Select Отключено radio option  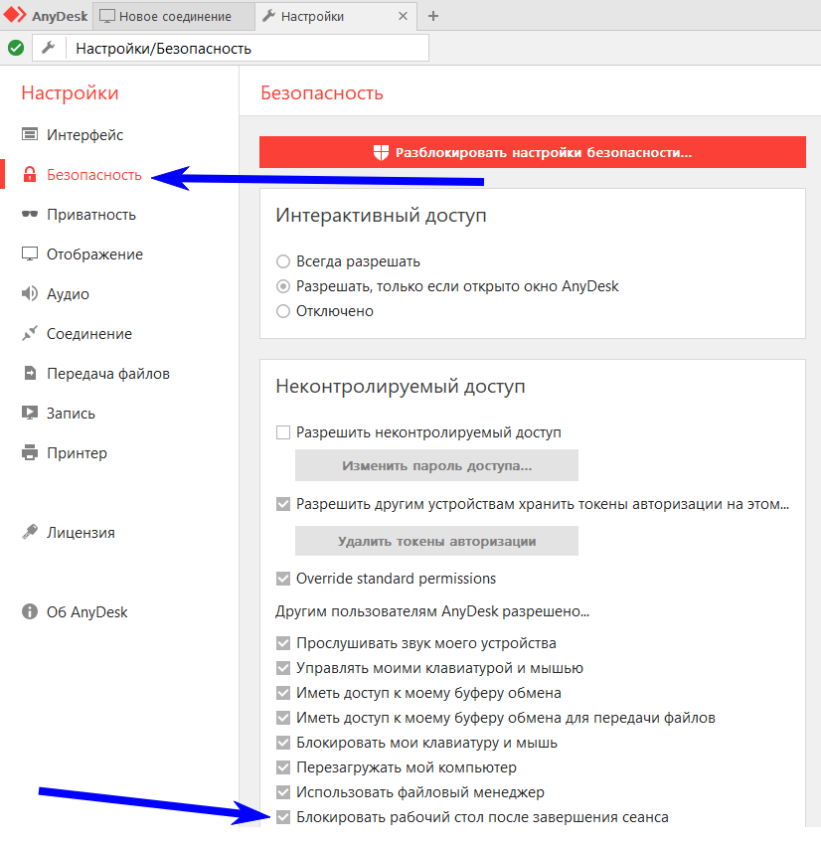(x=283, y=311)
